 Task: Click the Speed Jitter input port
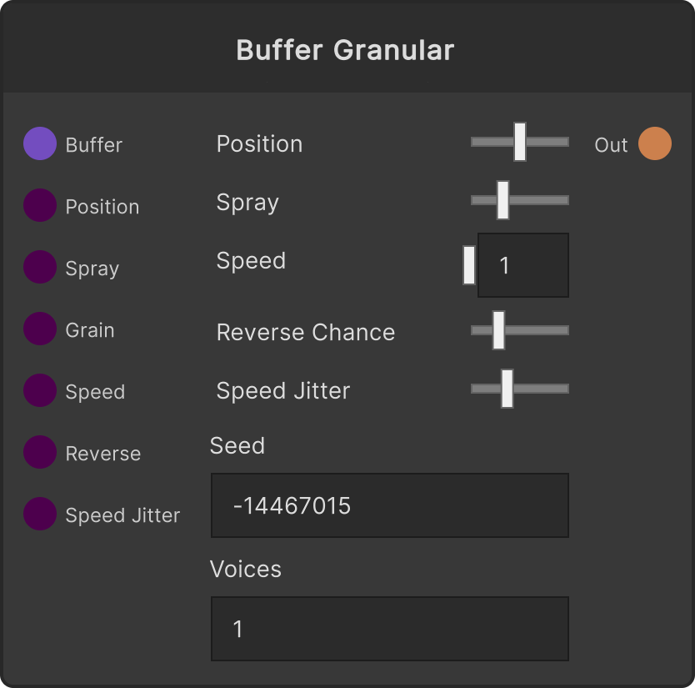tap(40, 513)
